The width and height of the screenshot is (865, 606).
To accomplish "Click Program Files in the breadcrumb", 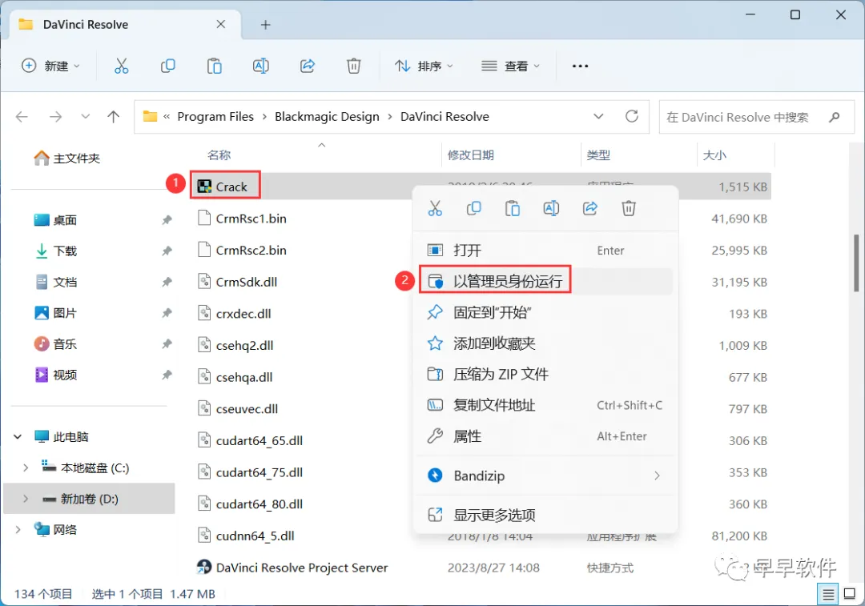I will pos(215,117).
